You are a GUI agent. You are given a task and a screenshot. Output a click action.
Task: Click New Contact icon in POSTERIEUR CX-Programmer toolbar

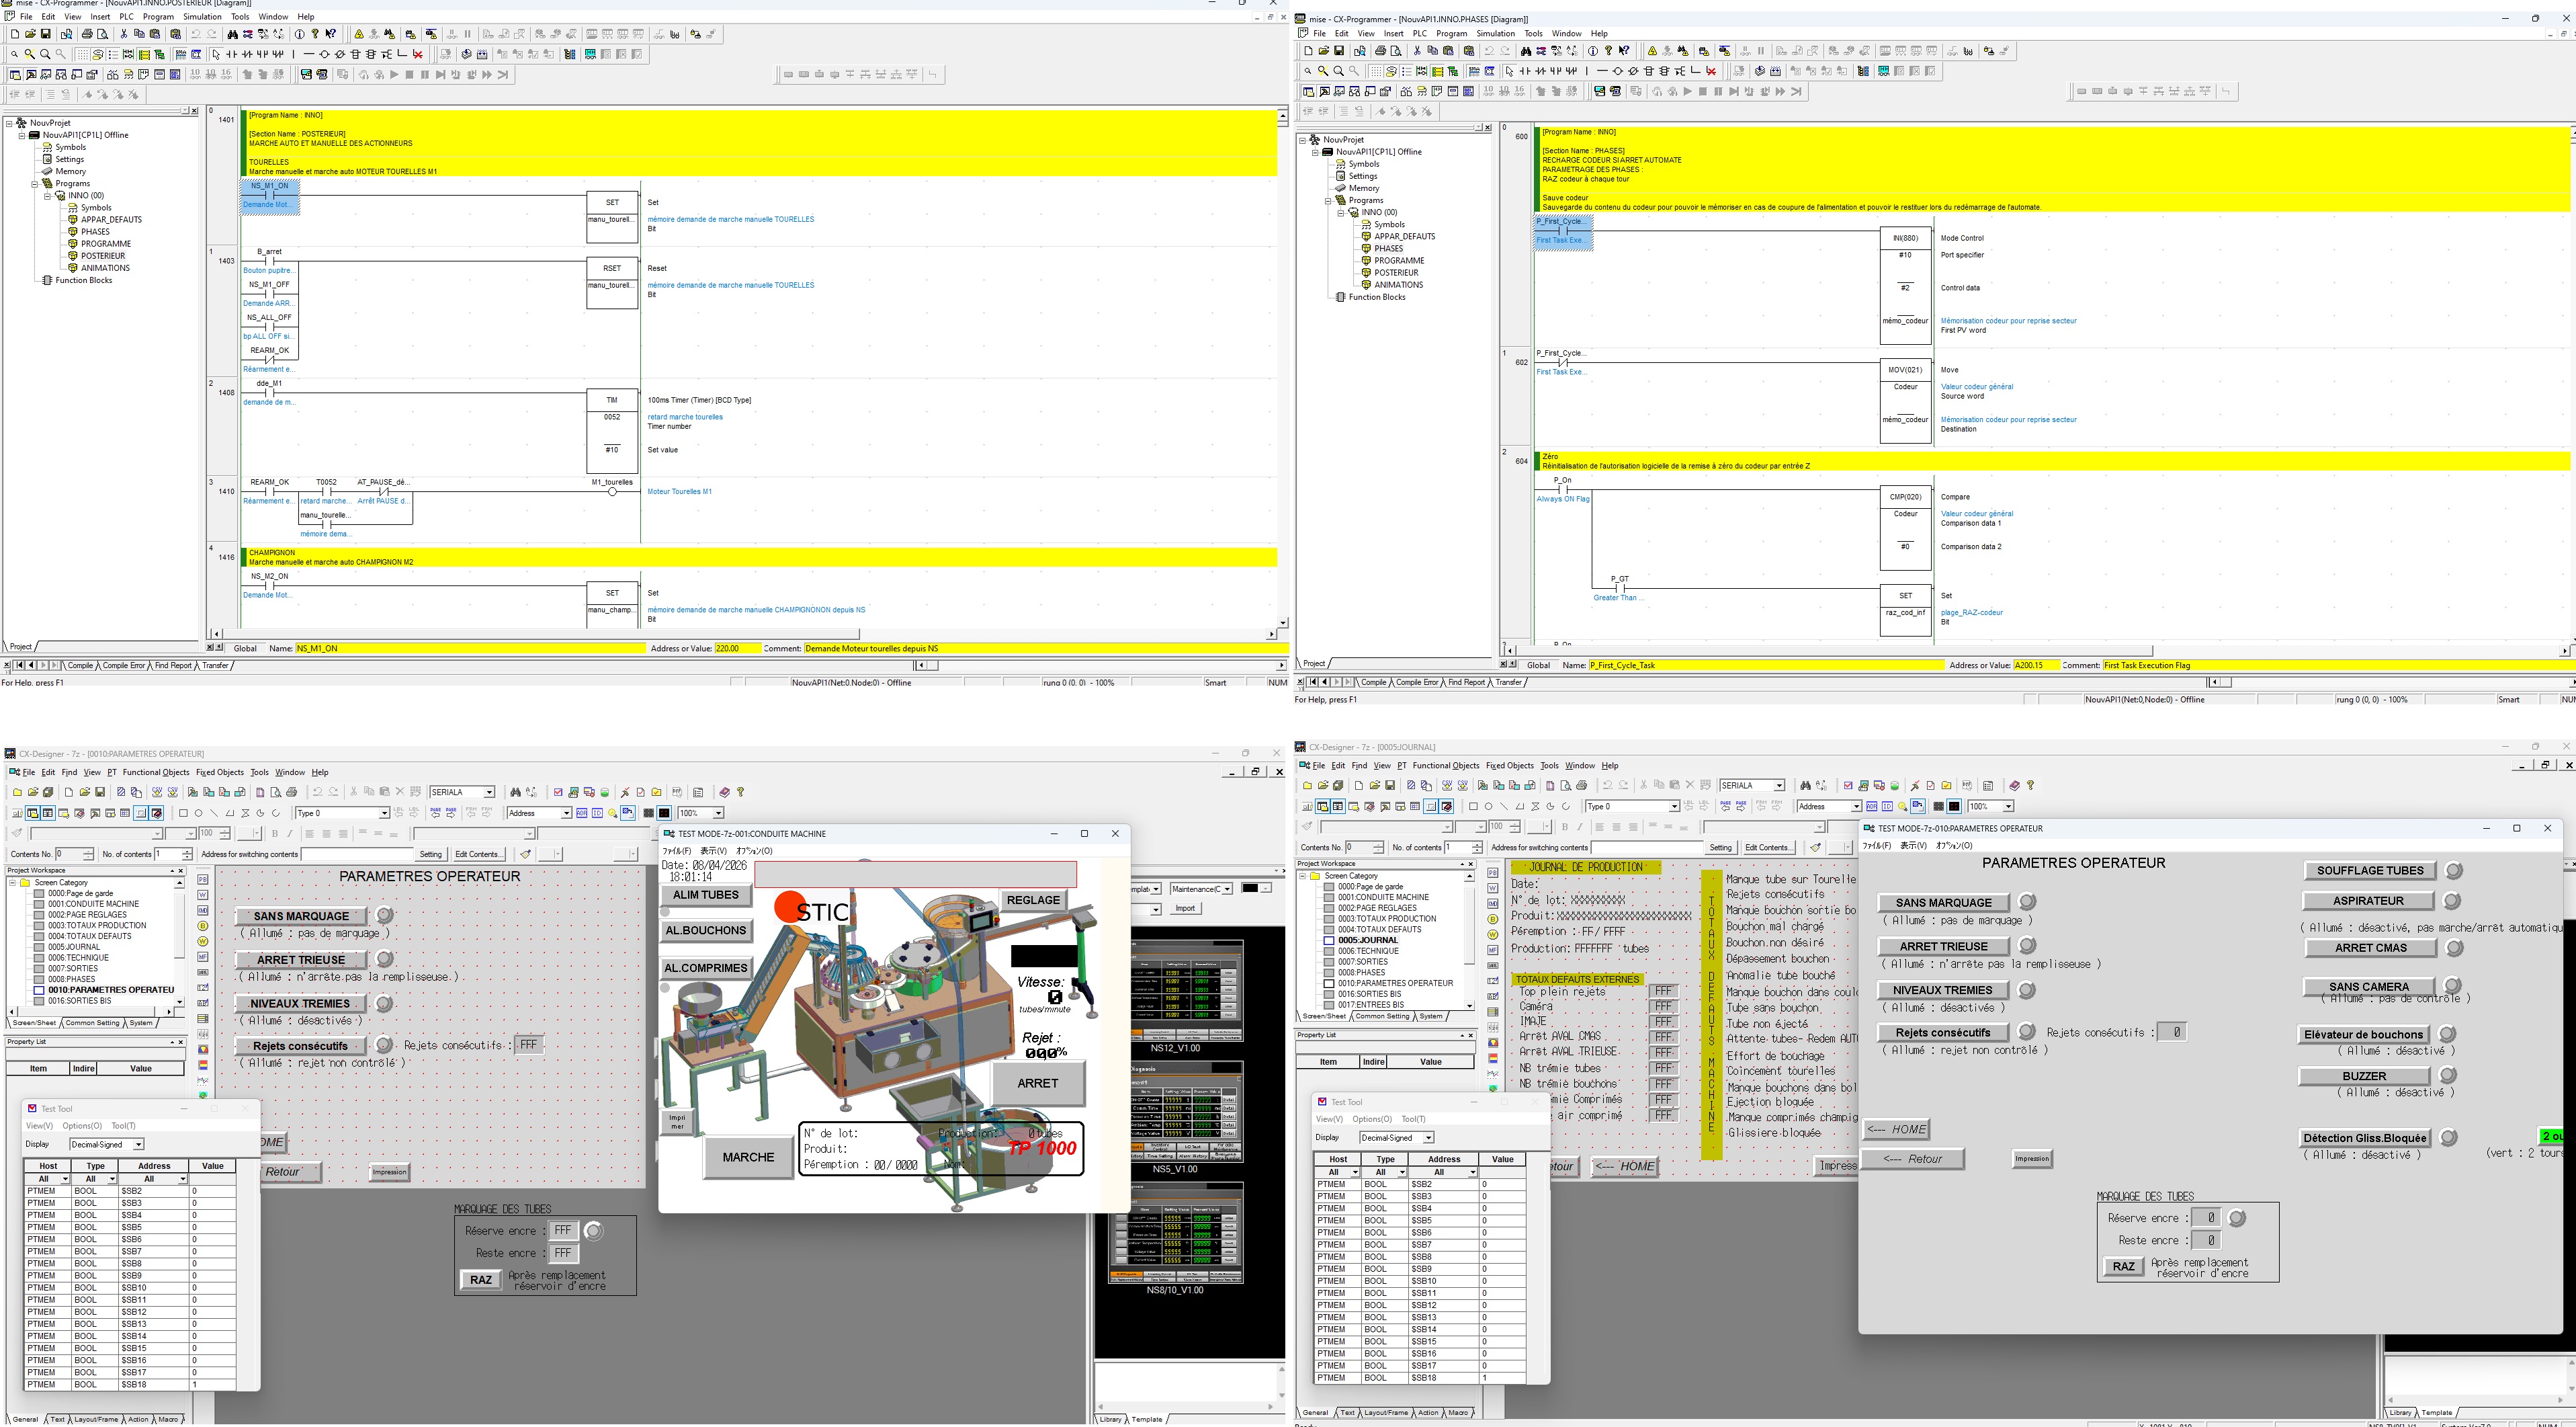231,54
